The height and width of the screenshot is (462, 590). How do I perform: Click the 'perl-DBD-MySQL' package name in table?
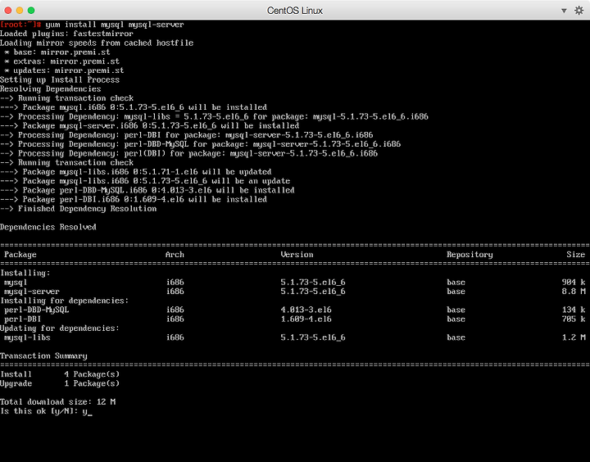pyautogui.click(x=37, y=310)
